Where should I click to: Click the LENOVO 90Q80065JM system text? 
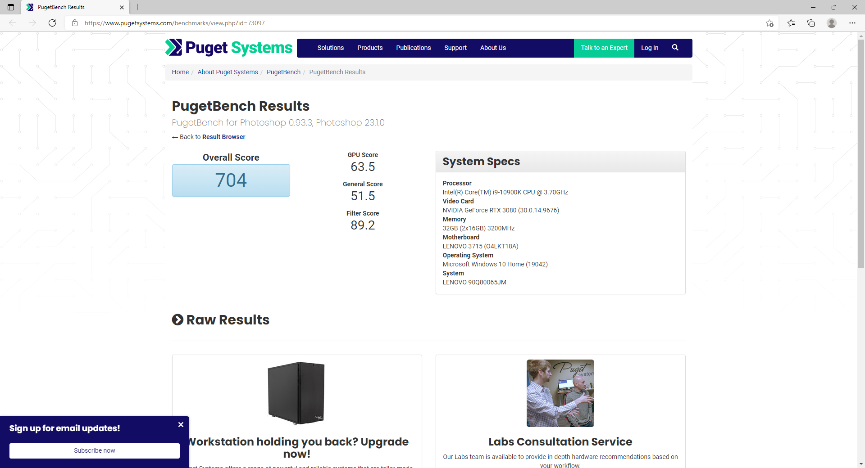click(x=474, y=282)
